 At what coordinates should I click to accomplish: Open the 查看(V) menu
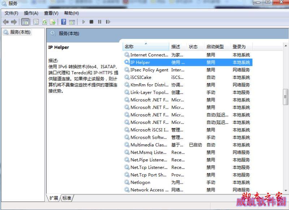(51, 13)
